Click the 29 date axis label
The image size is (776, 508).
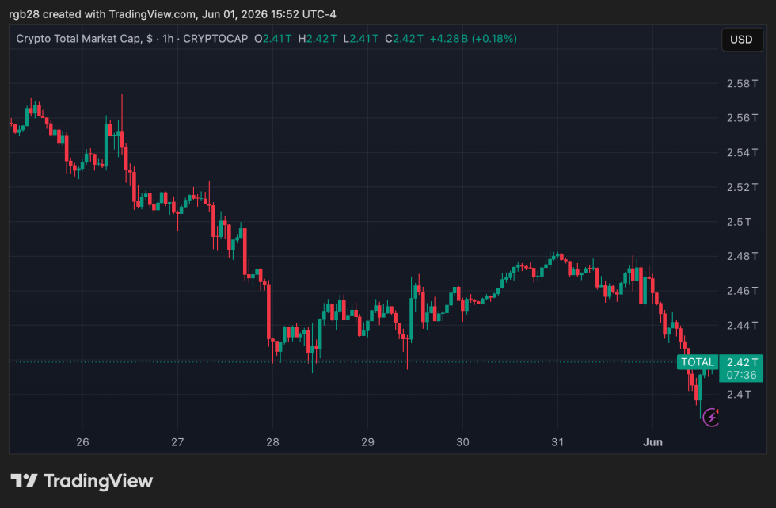367,442
